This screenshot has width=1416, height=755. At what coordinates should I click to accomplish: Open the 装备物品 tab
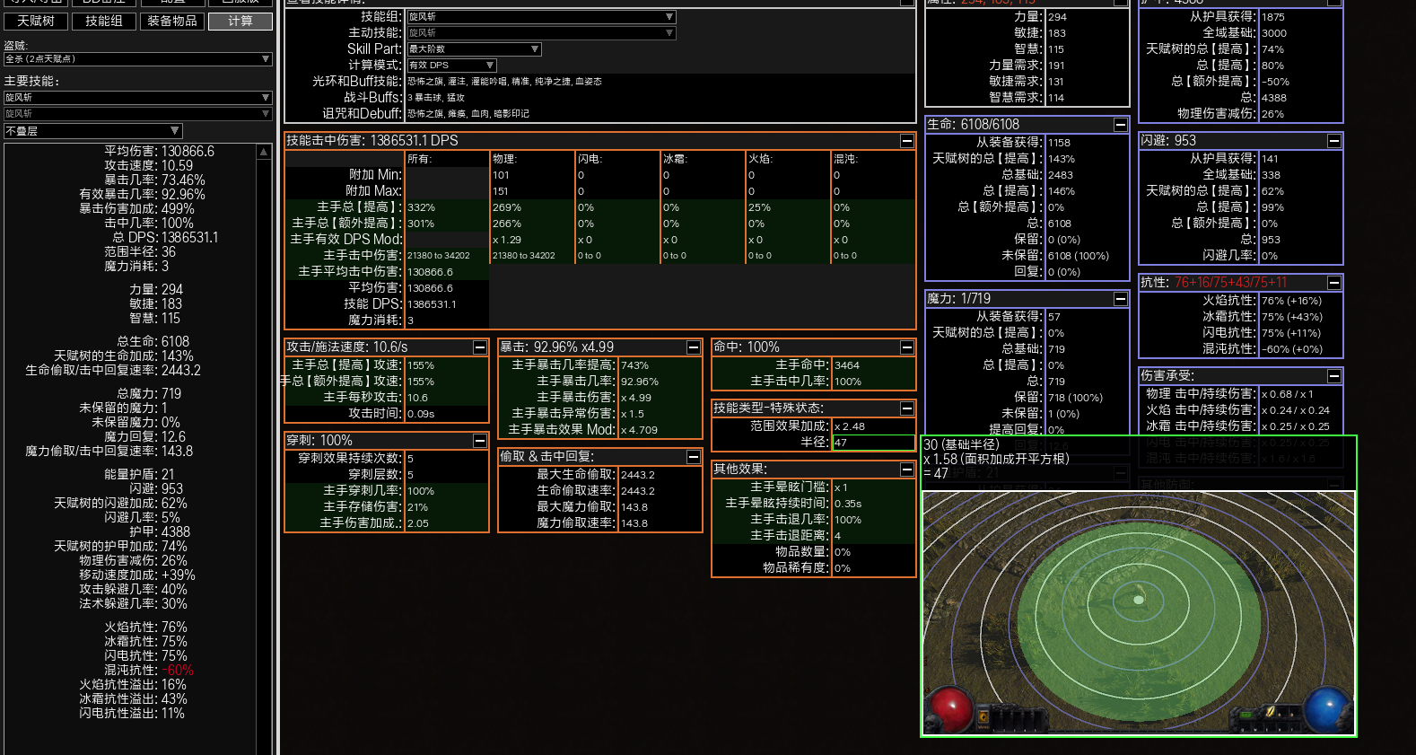[172, 21]
